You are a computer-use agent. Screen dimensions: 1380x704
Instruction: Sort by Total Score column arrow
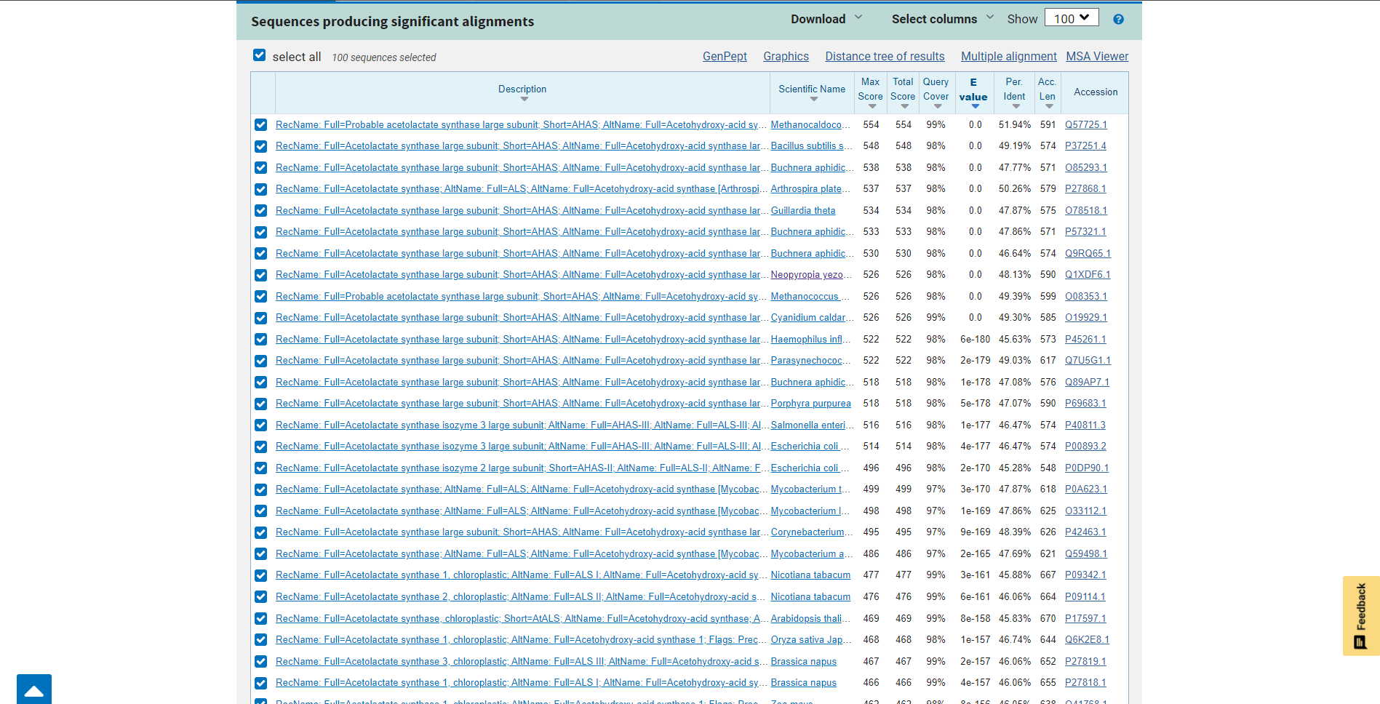point(904,106)
